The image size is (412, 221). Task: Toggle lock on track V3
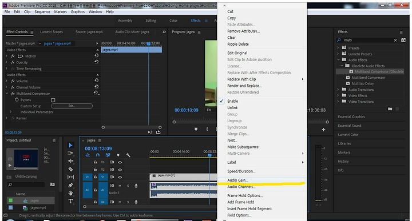click(x=96, y=162)
